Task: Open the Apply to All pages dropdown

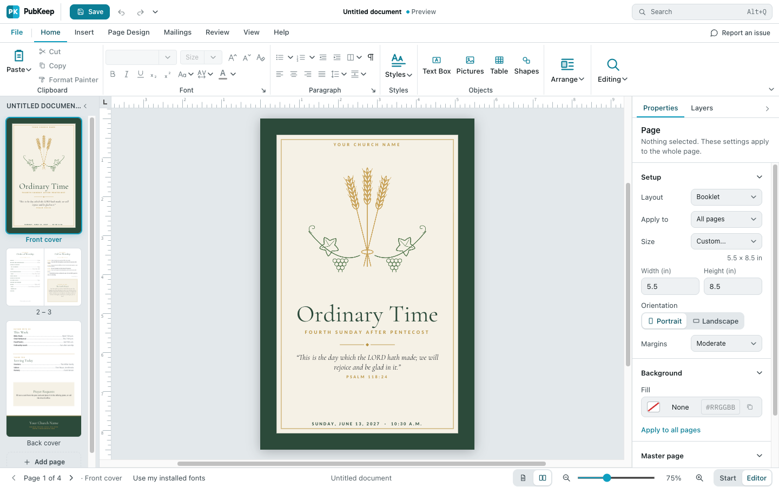Action: [726, 219]
